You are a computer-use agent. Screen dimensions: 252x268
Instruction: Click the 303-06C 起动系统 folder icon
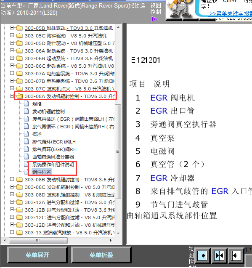point(19,66)
